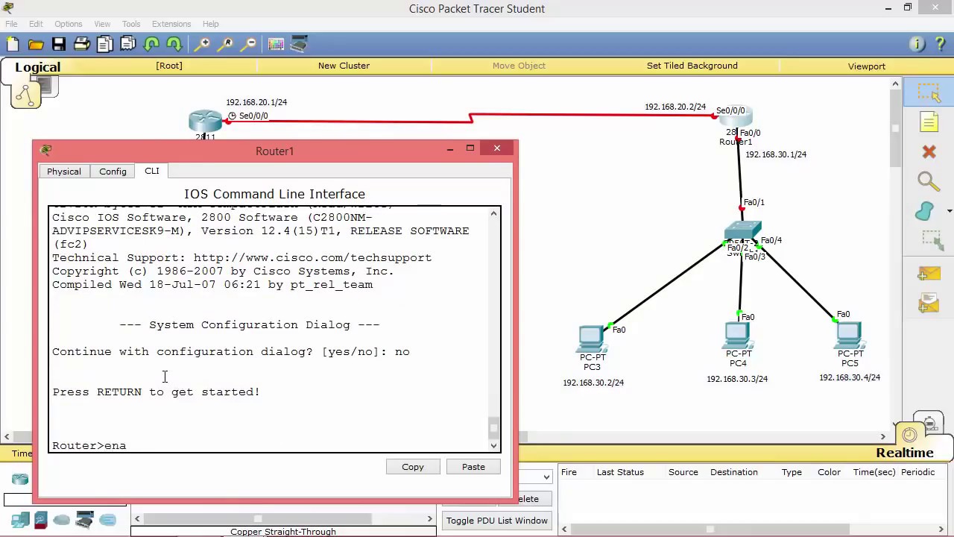Open the drawing palette
This screenshot has width=954, height=537.
click(277, 45)
